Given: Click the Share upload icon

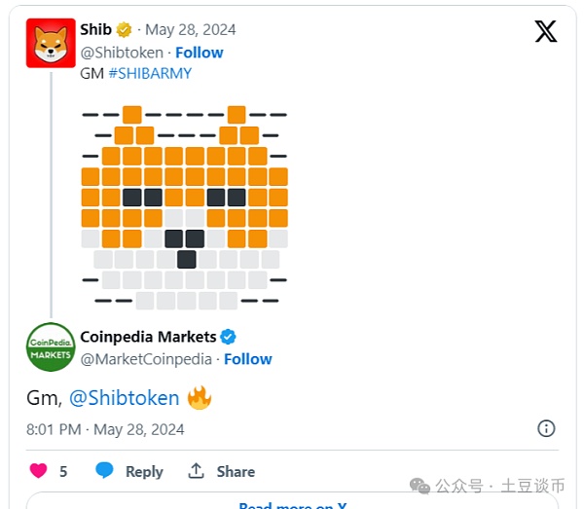Looking at the screenshot, I should pyautogui.click(x=197, y=471).
